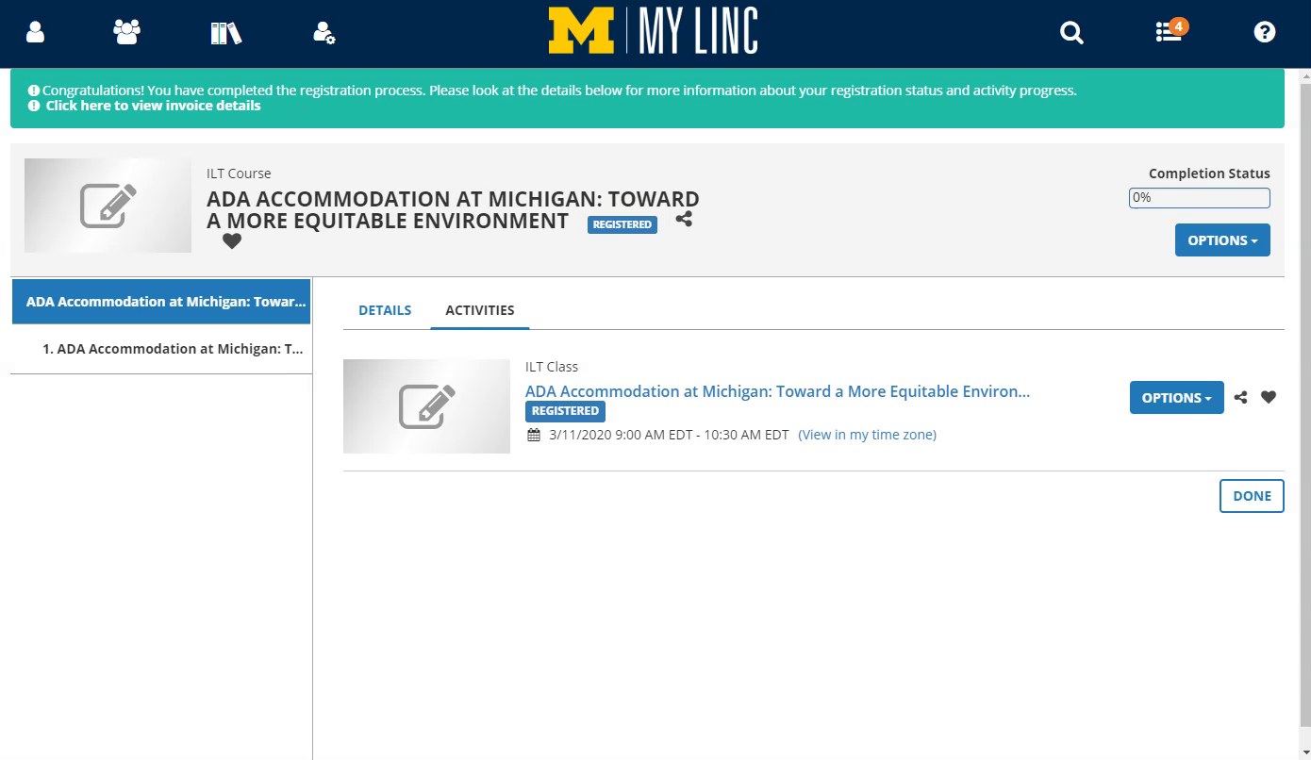Click the community/groups icon in the navbar

pos(125,31)
